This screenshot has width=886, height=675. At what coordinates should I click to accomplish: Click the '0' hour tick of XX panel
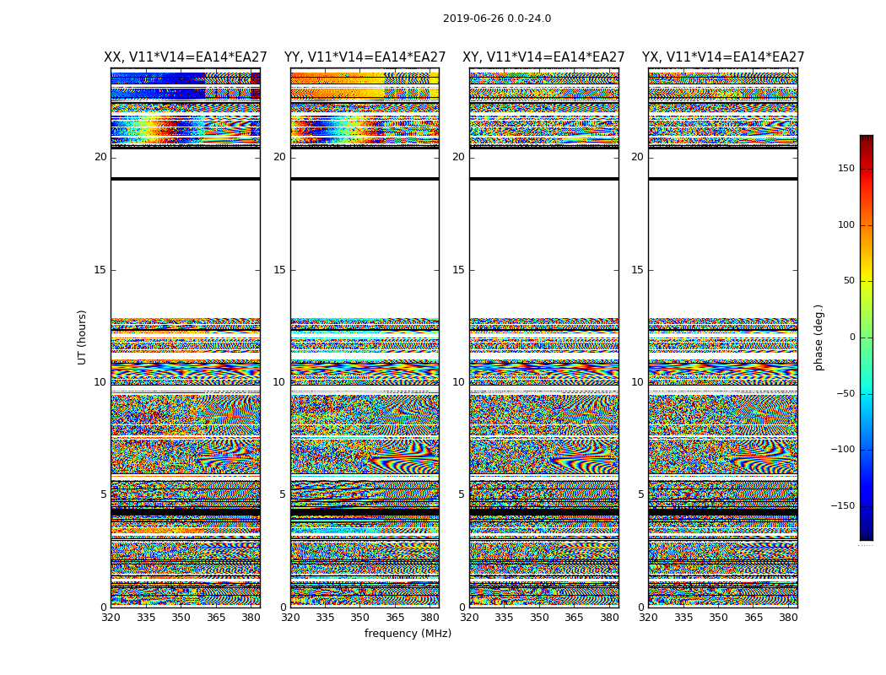tap(104, 607)
